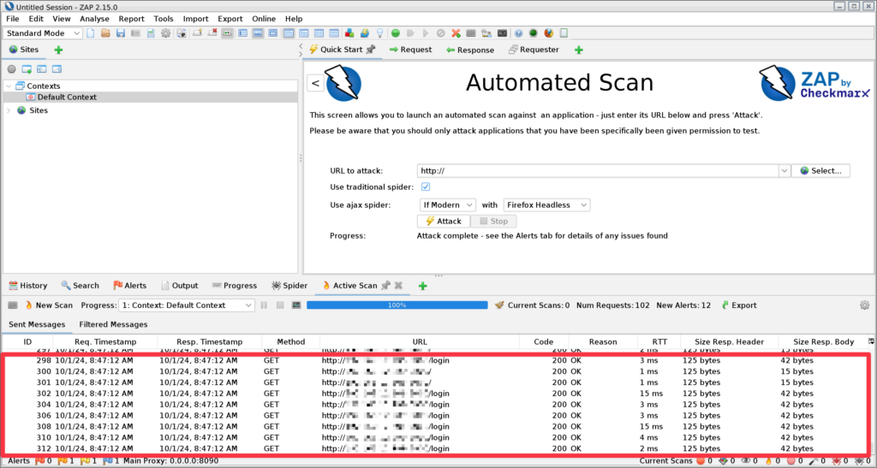
Task: Add a new tab with the green plus beside Requester
Action: [x=579, y=50]
